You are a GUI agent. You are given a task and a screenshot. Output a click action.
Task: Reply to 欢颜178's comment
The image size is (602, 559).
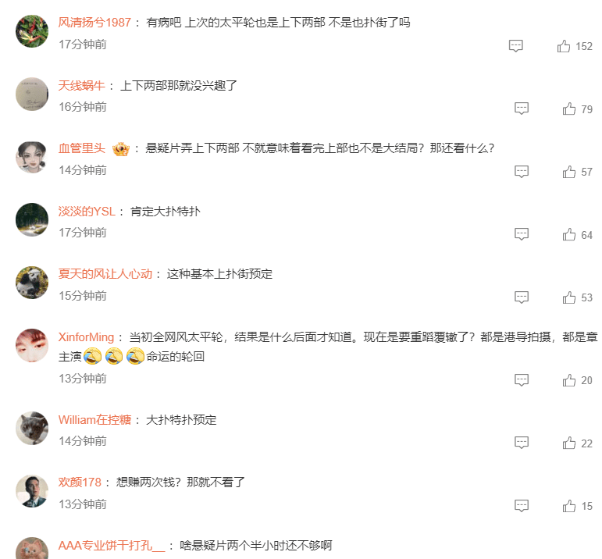tap(522, 506)
